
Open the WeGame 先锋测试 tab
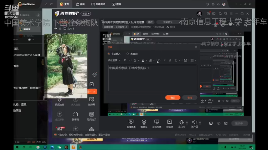98,4
